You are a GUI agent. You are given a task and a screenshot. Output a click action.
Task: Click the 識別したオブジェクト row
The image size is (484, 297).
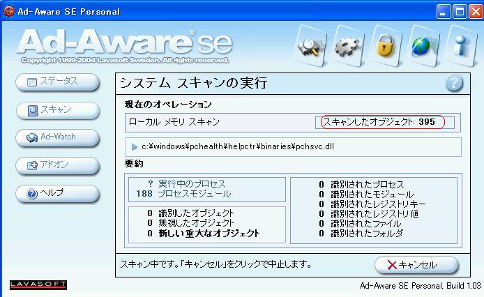point(191,213)
